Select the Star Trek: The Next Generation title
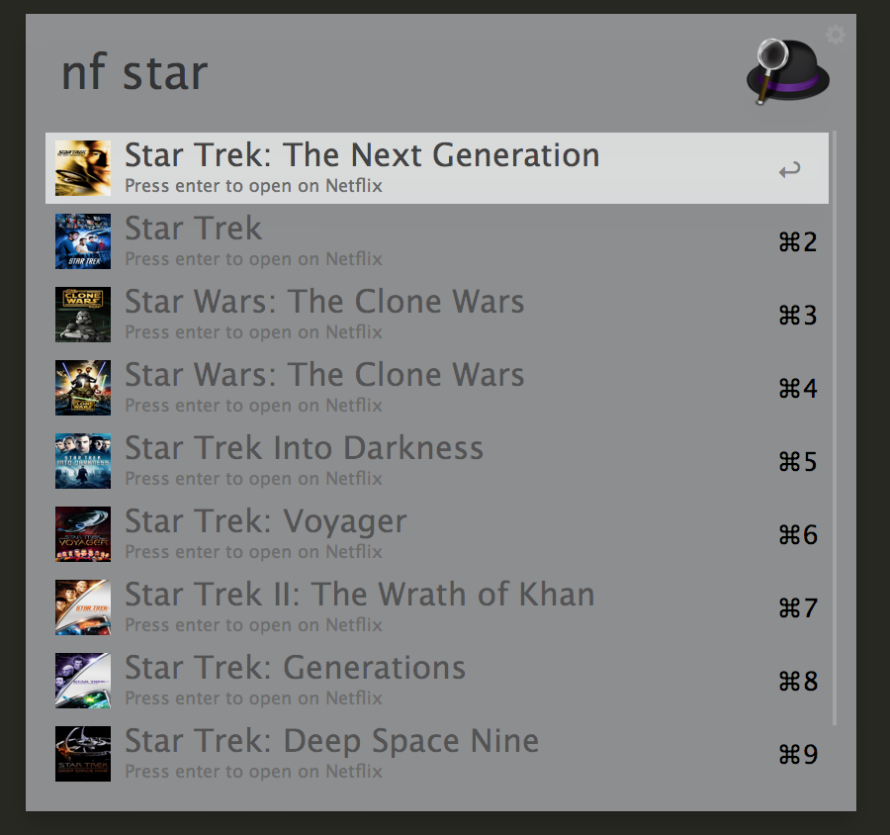Screen dimensions: 890x835 point(362,155)
